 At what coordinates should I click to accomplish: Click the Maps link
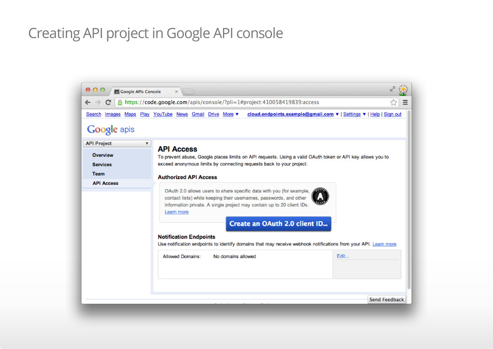click(x=130, y=114)
